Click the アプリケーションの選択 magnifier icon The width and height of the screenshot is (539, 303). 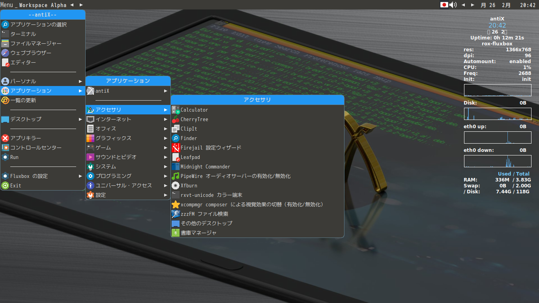5,24
